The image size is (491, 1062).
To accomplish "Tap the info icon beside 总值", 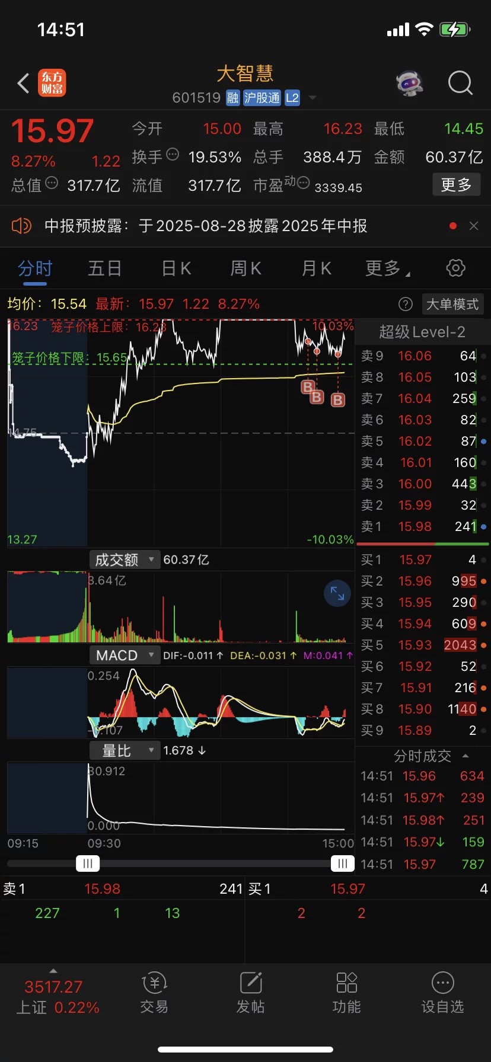I will 52,183.
